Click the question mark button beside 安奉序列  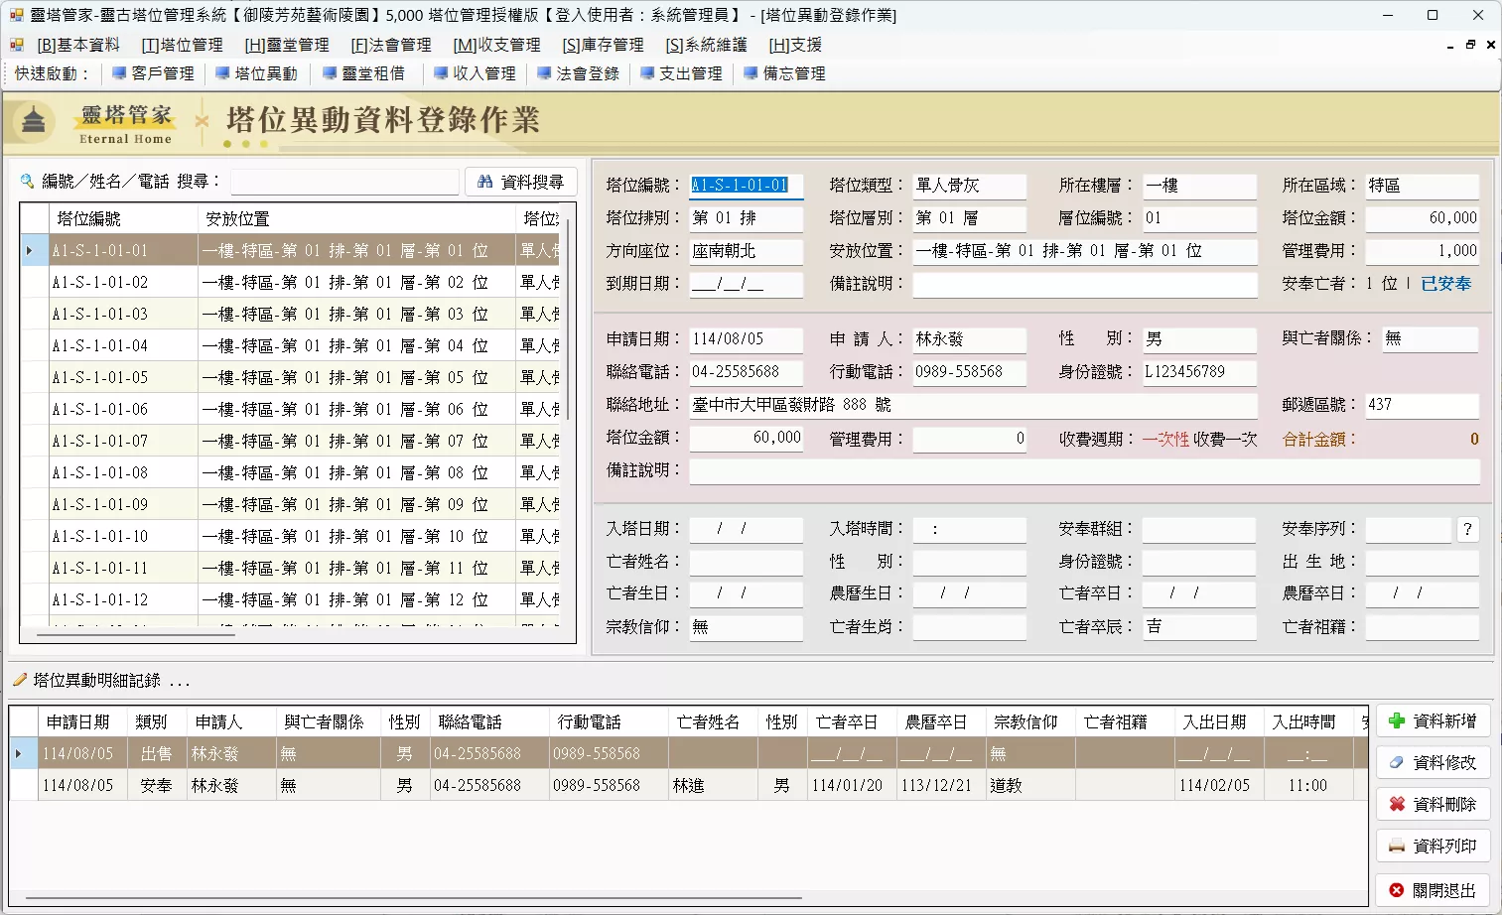pyautogui.click(x=1467, y=530)
